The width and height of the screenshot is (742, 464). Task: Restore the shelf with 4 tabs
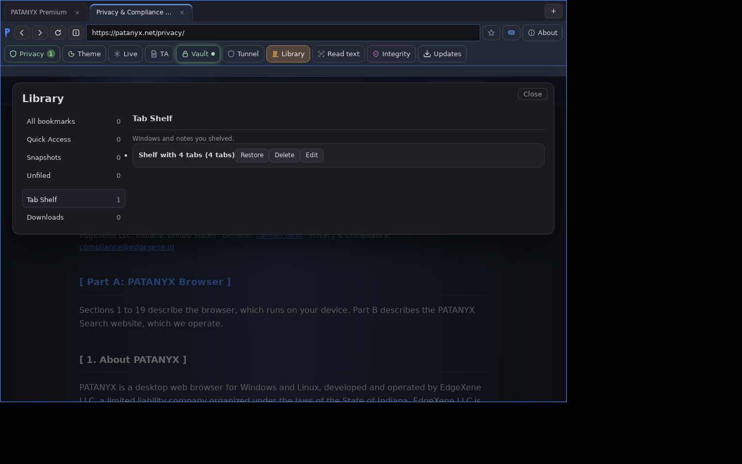pyautogui.click(x=252, y=155)
